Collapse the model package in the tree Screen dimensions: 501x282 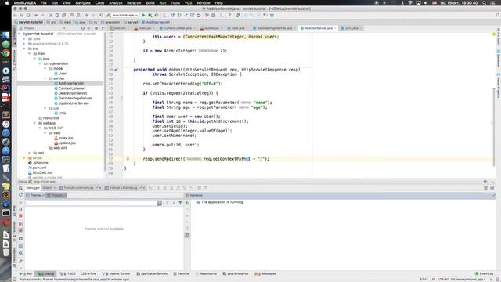45,68
